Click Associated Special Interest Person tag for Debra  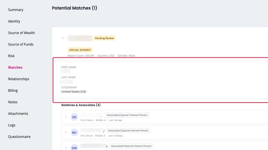point(127,115)
